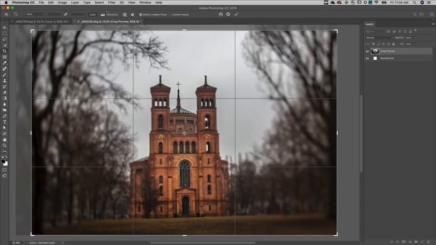Select the Eraser tool
The height and width of the screenshot is (245, 436).
[x=5, y=93]
